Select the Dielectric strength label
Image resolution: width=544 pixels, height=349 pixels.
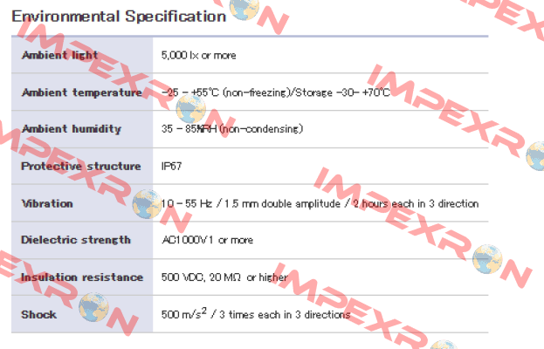pos(76,240)
